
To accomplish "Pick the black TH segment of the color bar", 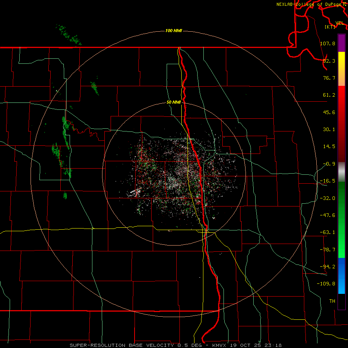I will [x=341, y=302].
